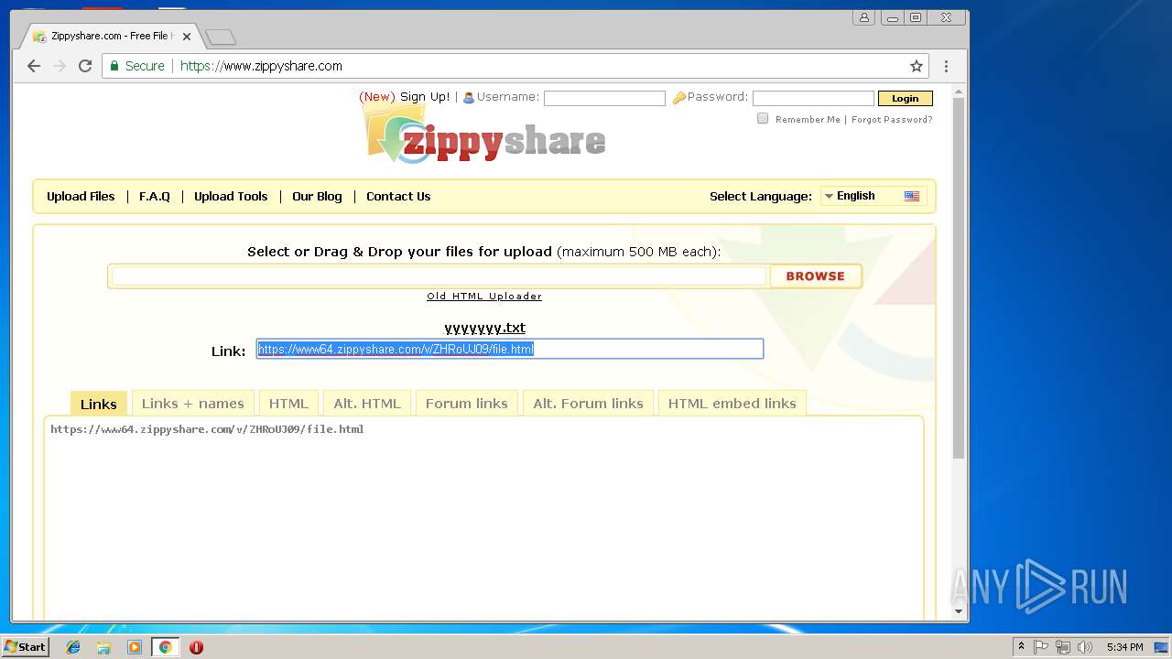The height and width of the screenshot is (659, 1172).
Task: Click the volume speaker tray icon
Action: pyautogui.click(x=1085, y=647)
